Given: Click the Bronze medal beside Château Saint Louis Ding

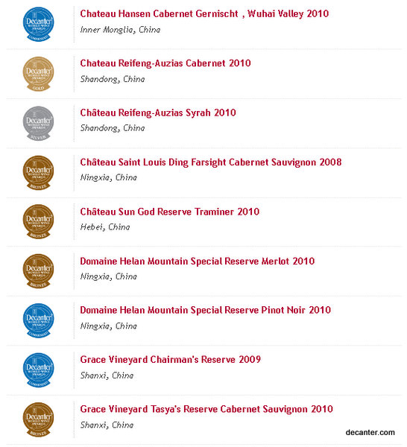Looking at the screenshot, I should tap(38, 173).
